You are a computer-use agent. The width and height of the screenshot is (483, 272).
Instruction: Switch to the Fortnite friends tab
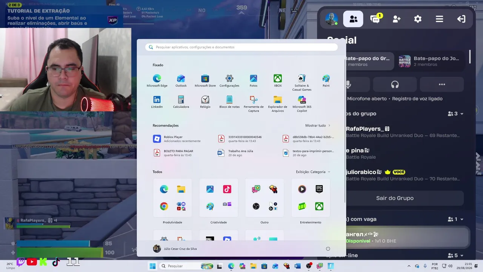pyautogui.click(x=353, y=19)
